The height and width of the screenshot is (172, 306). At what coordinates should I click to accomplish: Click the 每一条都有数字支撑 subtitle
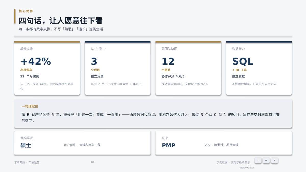coord(61,29)
